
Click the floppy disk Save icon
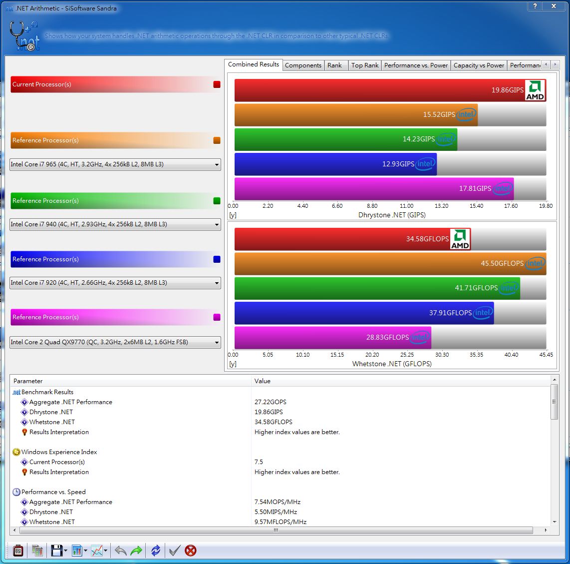56,551
